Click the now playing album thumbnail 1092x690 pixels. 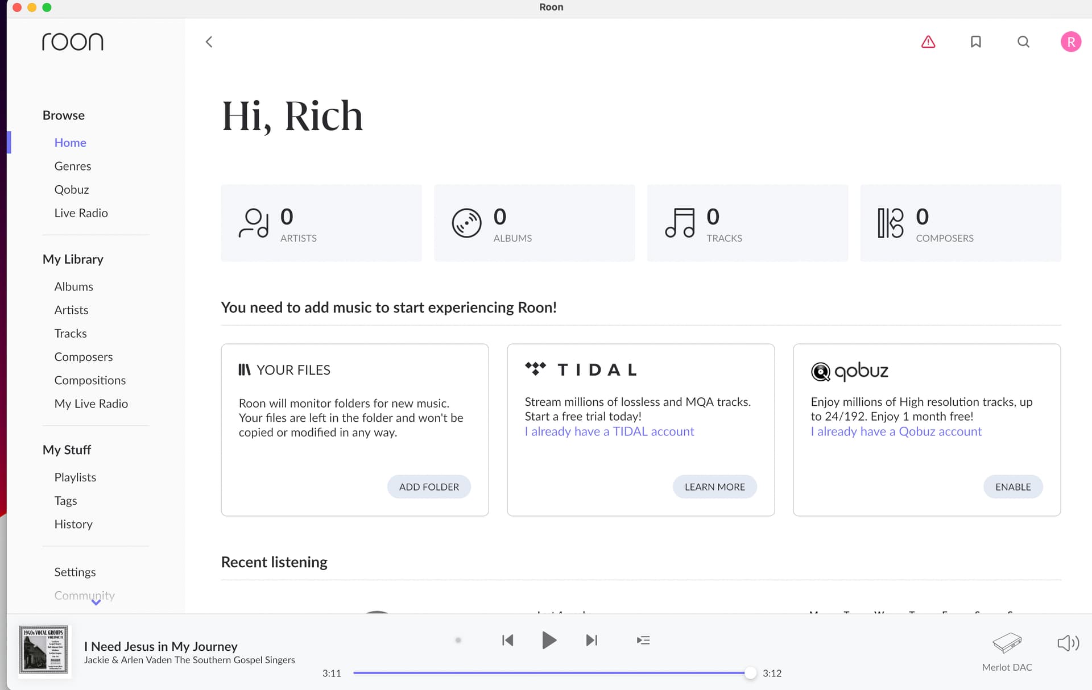[x=44, y=650]
